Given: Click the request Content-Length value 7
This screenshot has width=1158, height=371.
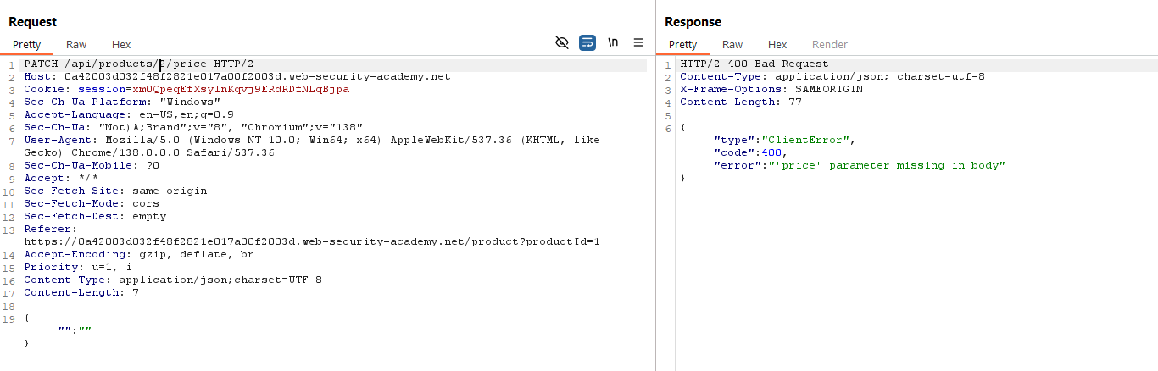Looking at the screenshot, I should click(136, 292).
